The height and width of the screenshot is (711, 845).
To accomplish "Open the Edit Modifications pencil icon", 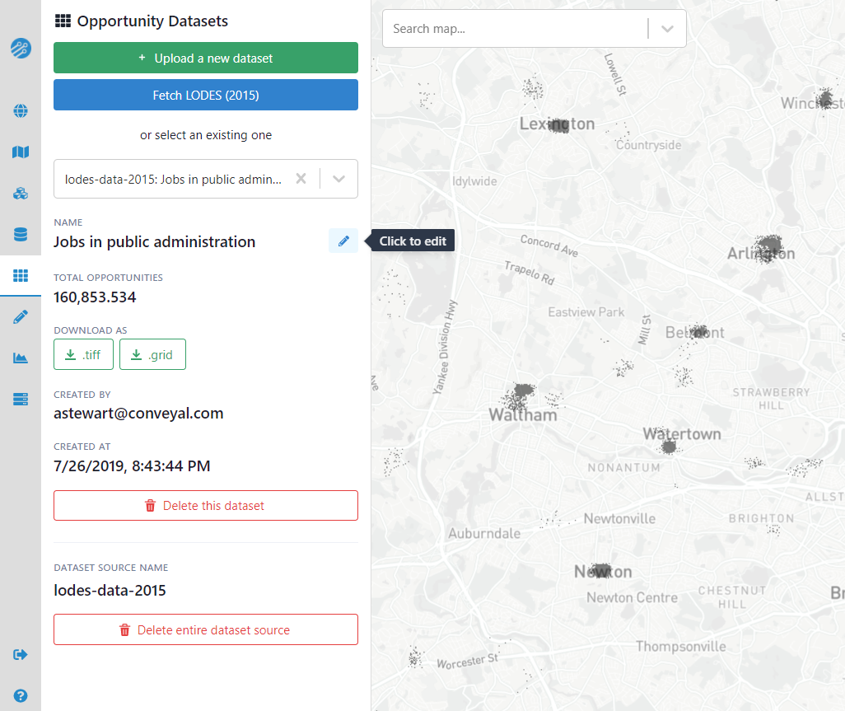I will click(20, 316).
